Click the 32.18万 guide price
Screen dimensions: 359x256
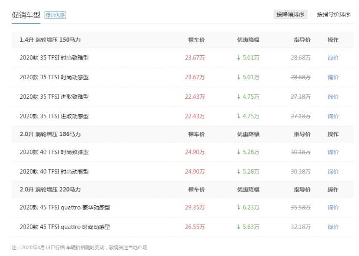point(300,227)
